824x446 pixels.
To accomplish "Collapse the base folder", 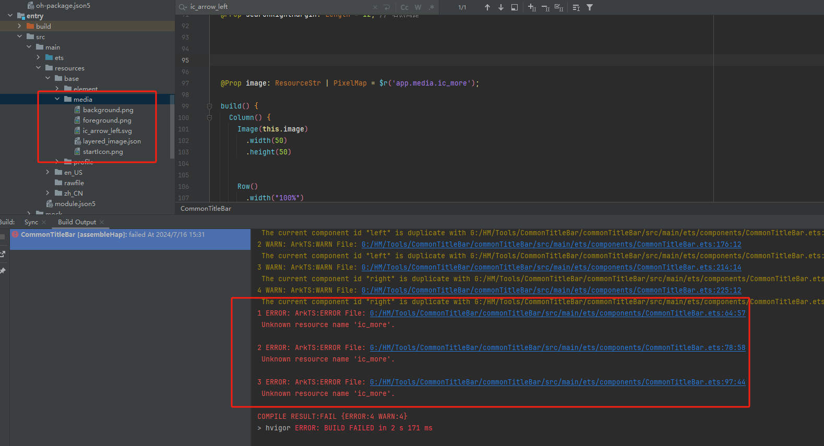I will pyautogui.click(x=47, y=78).
